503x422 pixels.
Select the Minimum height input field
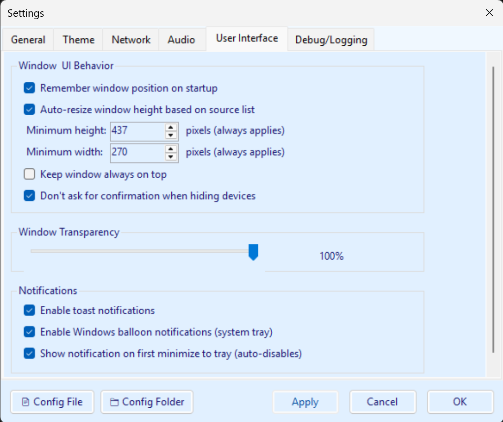pos(138,130)
